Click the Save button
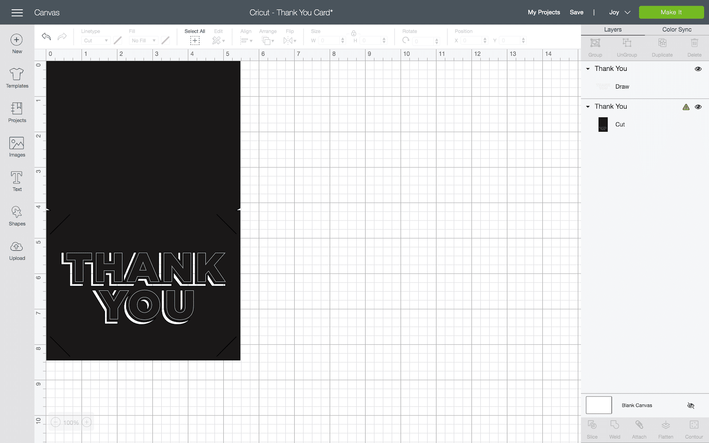 tap(577, 12)
